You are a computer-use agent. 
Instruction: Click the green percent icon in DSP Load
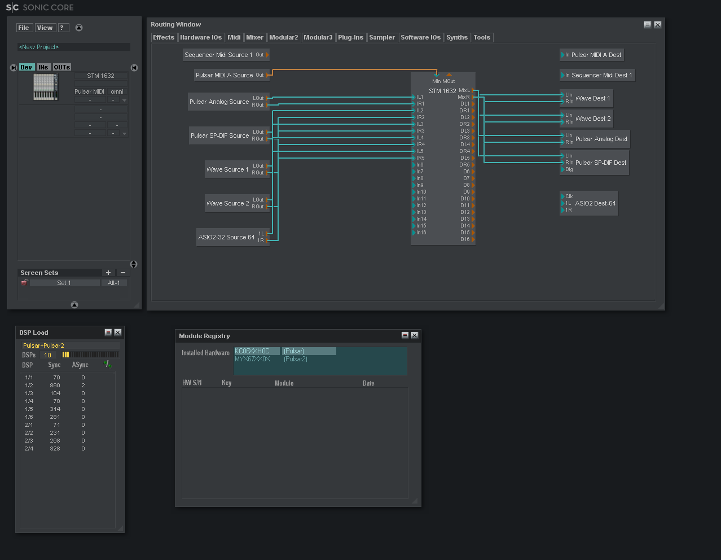(x=108, y=365)
